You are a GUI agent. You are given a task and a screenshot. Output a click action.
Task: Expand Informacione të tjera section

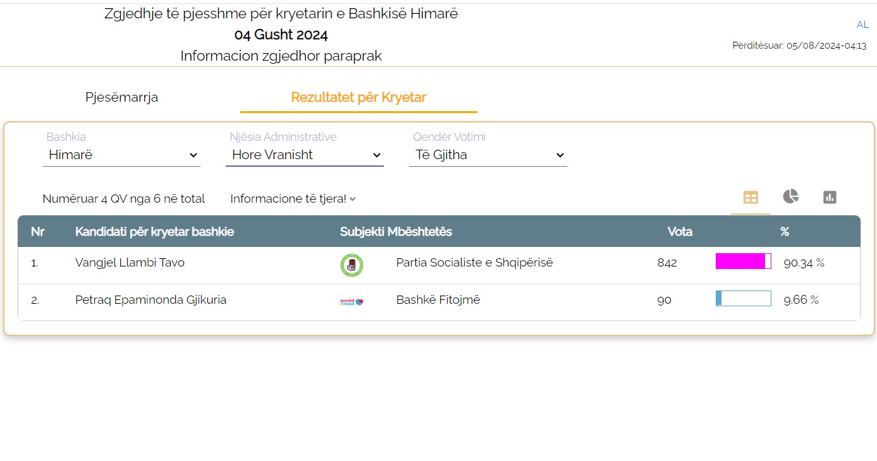[x=293, y=199]
